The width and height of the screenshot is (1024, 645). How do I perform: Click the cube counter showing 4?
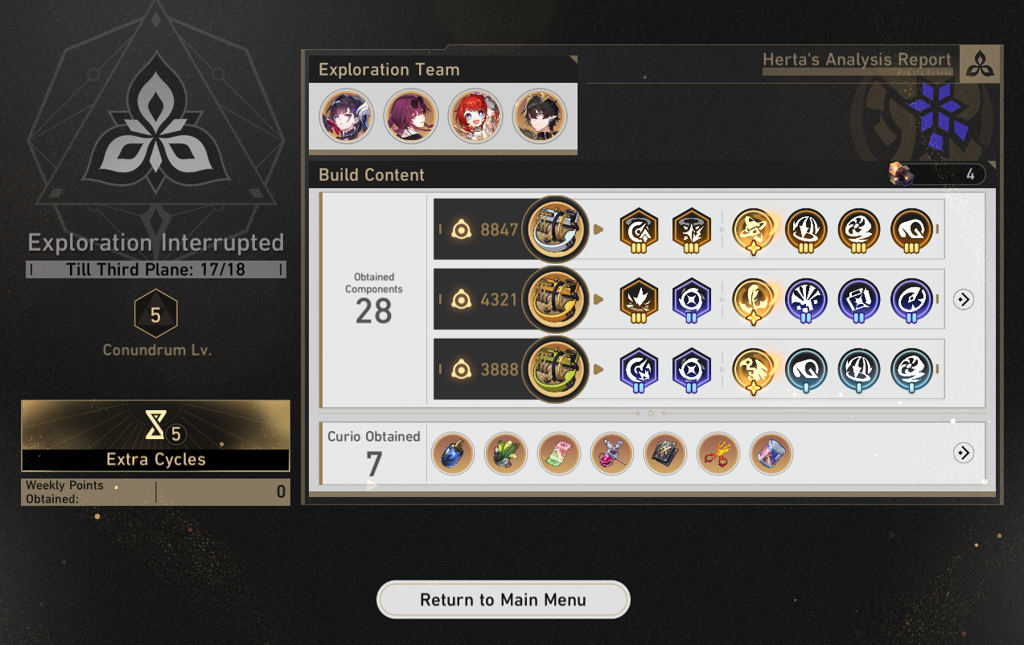click(936, 174)
